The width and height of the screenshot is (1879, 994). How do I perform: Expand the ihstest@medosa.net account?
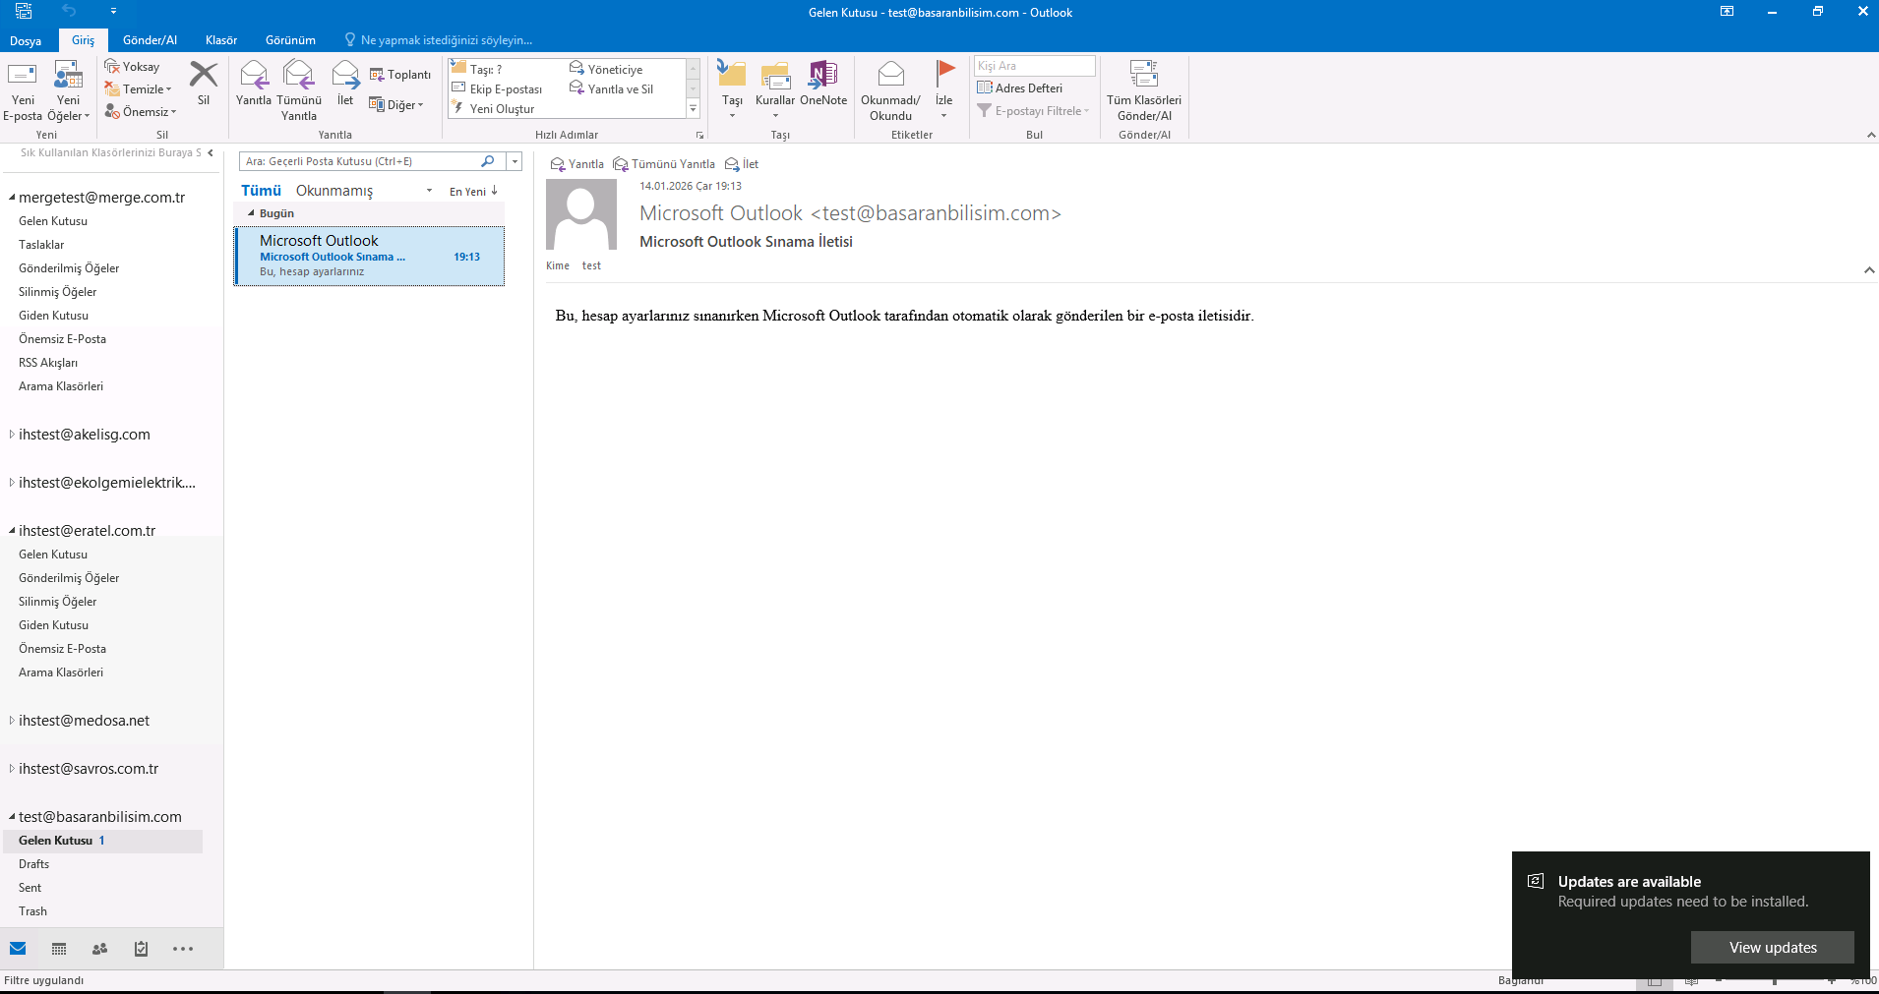coord(12,721)
